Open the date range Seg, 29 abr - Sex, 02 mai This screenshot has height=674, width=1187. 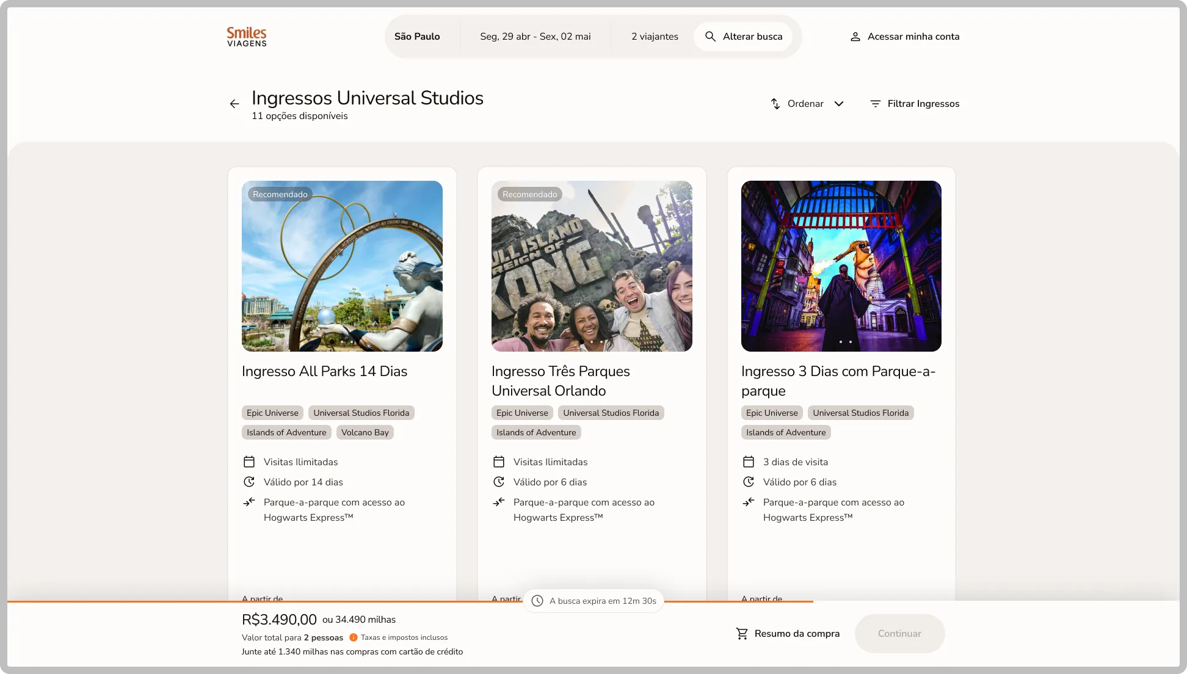pyautogui.click(x=535, y=37)
